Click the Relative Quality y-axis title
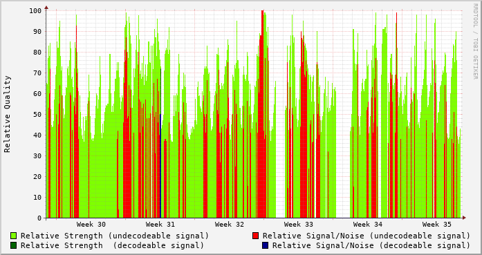This screenshot has height=255, width=482. point(7,114)
